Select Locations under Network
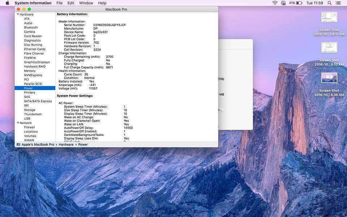 click(31, 132)
